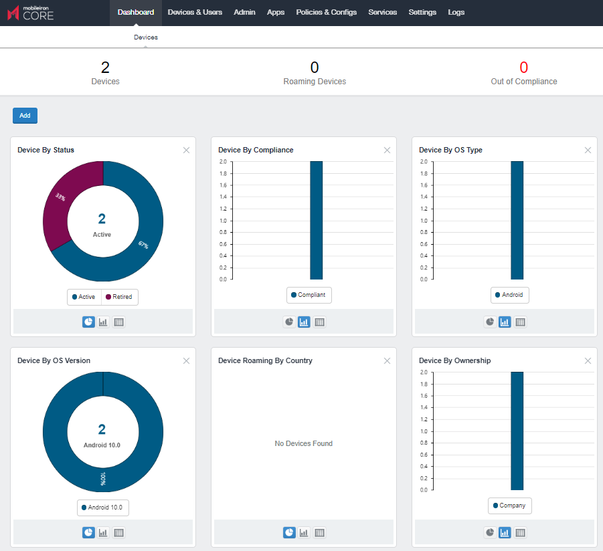Show Device By Status as table view

118,322
